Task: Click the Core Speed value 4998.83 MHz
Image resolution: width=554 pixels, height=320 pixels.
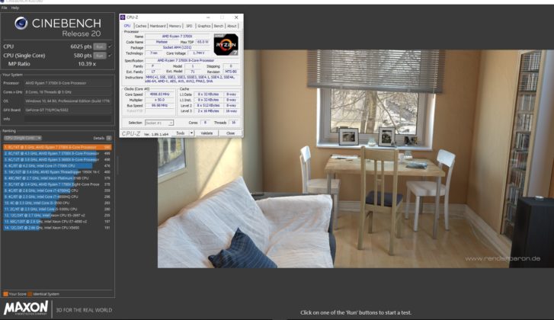Action: [160, 94]
